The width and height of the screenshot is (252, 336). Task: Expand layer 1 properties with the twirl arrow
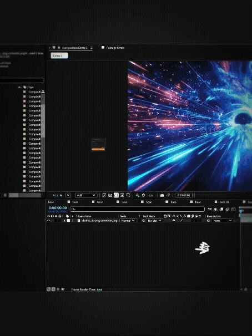click(64, 221)
